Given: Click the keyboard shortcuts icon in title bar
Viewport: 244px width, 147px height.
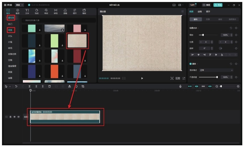Looking at the screenshot, I should [174, 5].
